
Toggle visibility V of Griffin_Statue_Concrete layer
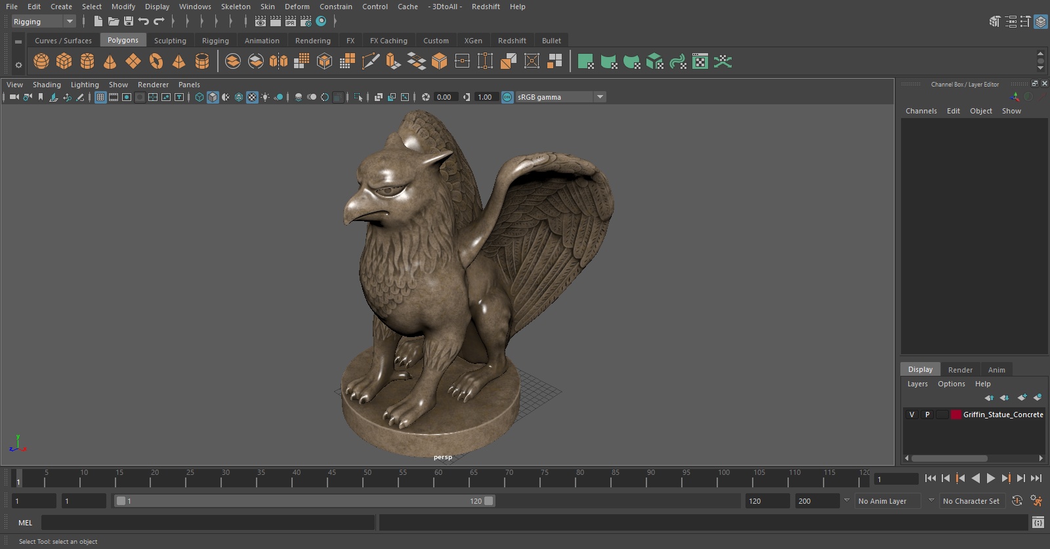click(912, 415)
